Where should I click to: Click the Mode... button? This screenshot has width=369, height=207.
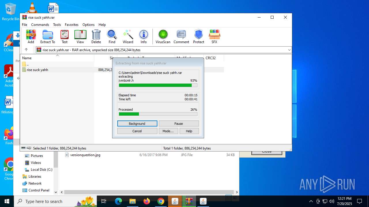pos(168,131)
